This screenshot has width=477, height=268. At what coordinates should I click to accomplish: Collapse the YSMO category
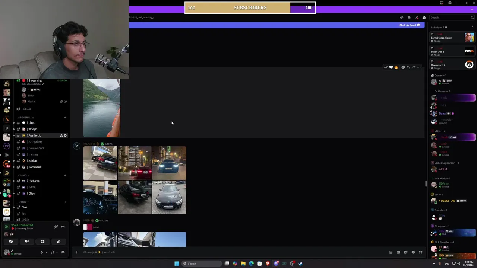point(23,175)
